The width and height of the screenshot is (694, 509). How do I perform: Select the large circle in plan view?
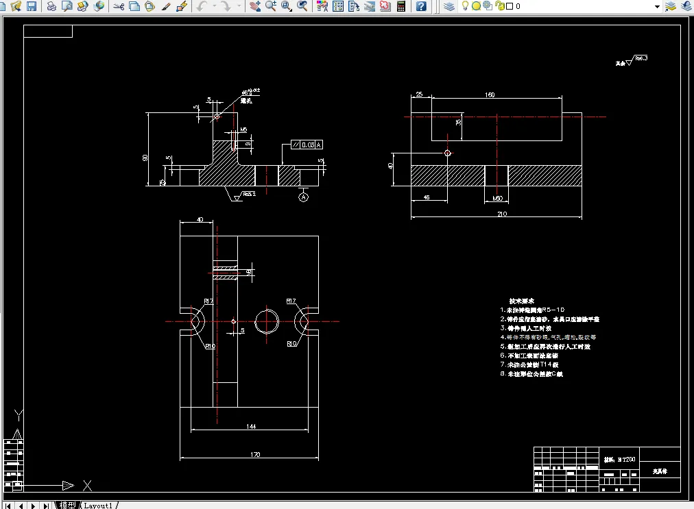pyautogui.click(x=267, y=321)
